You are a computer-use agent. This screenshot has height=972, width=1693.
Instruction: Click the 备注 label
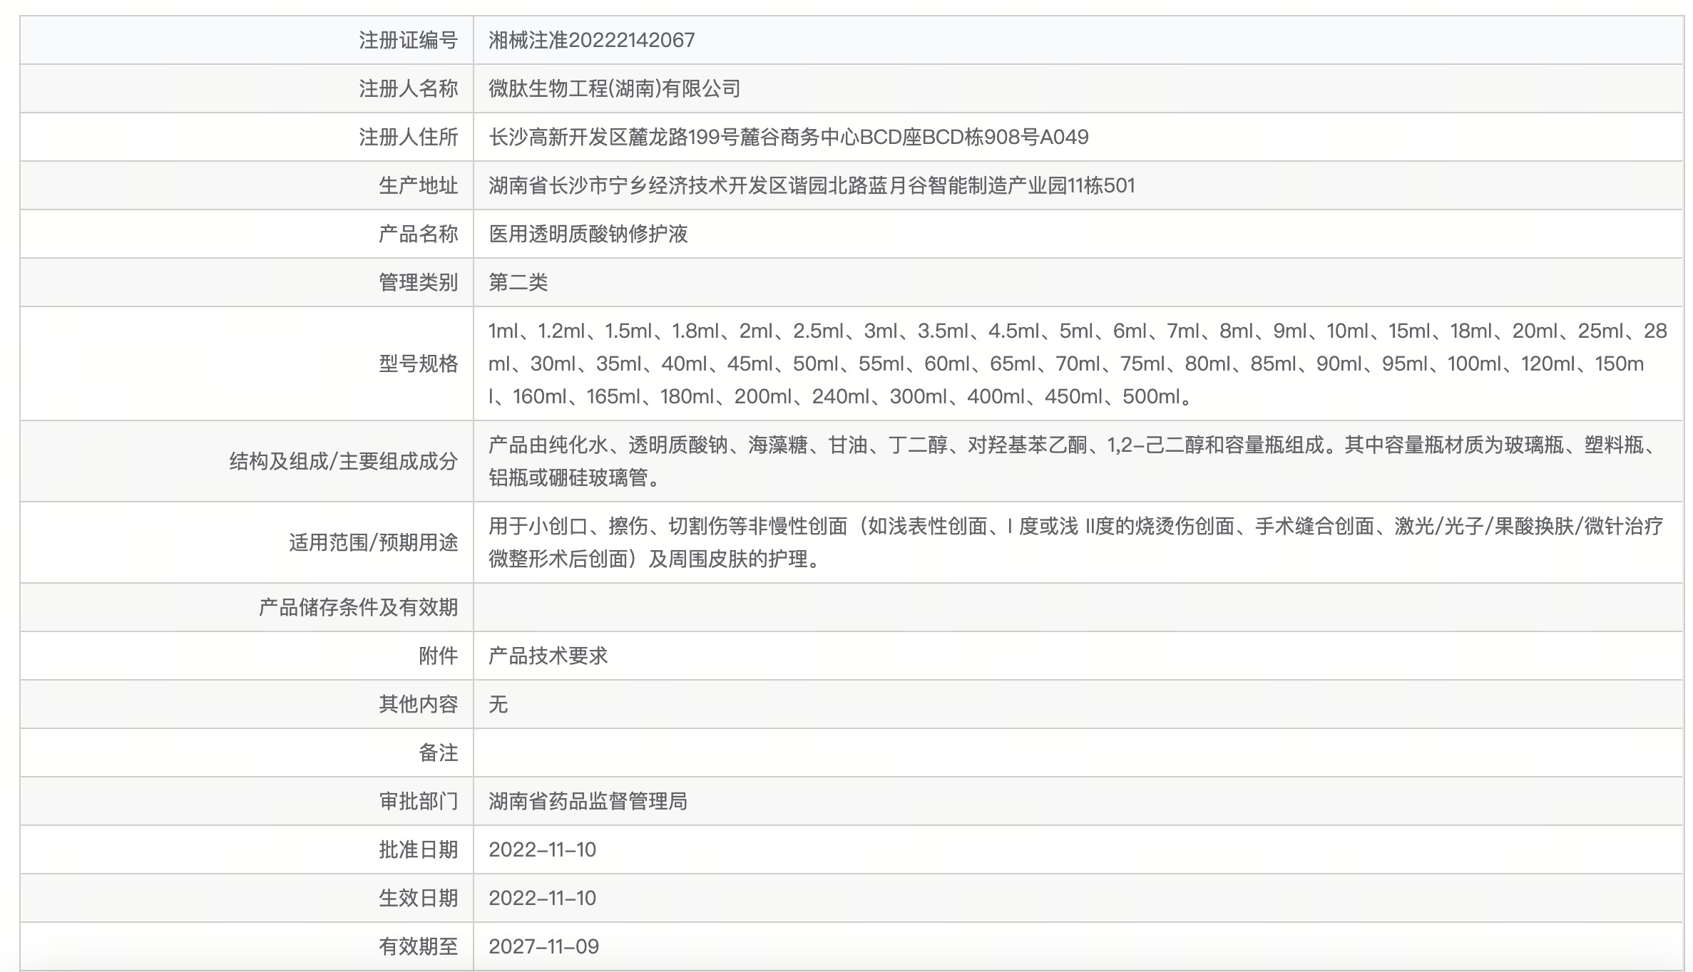[438, 753]
